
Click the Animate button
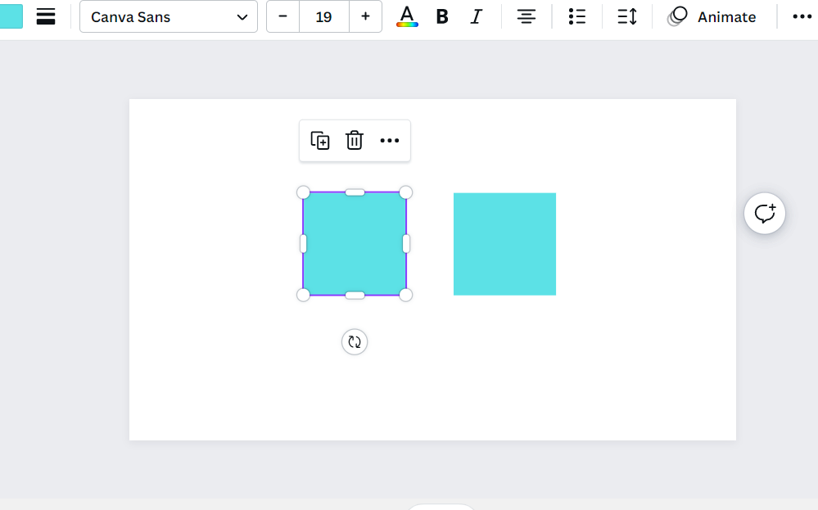712,17
